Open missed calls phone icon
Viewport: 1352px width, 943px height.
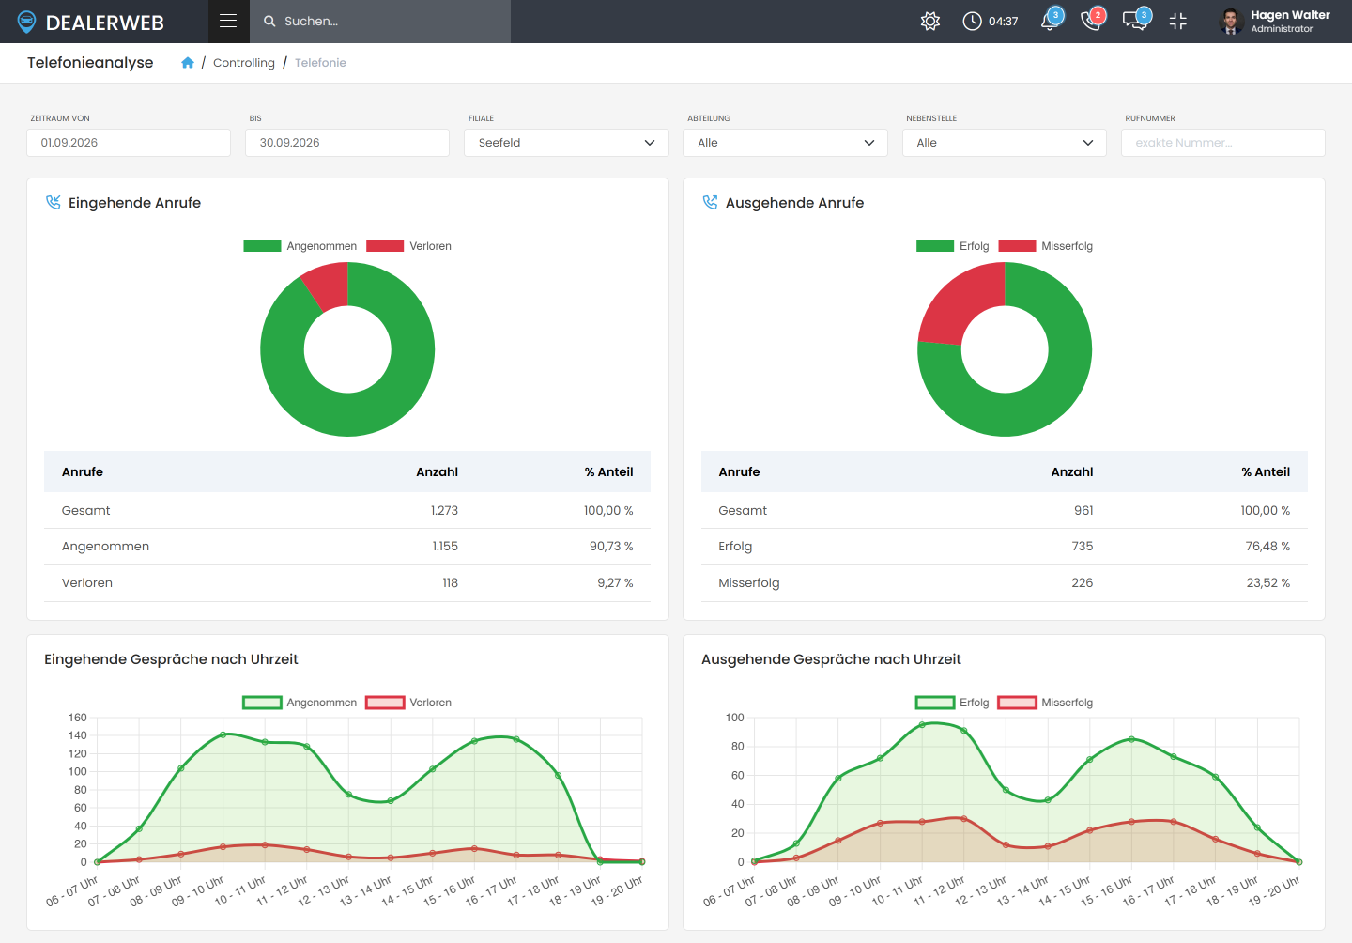click(x=1091, y=21)
